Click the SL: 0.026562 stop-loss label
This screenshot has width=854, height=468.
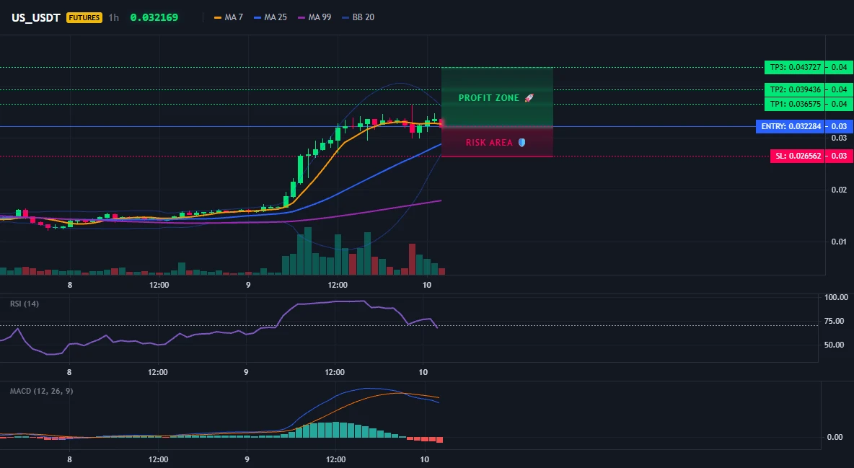pos(797,156)
